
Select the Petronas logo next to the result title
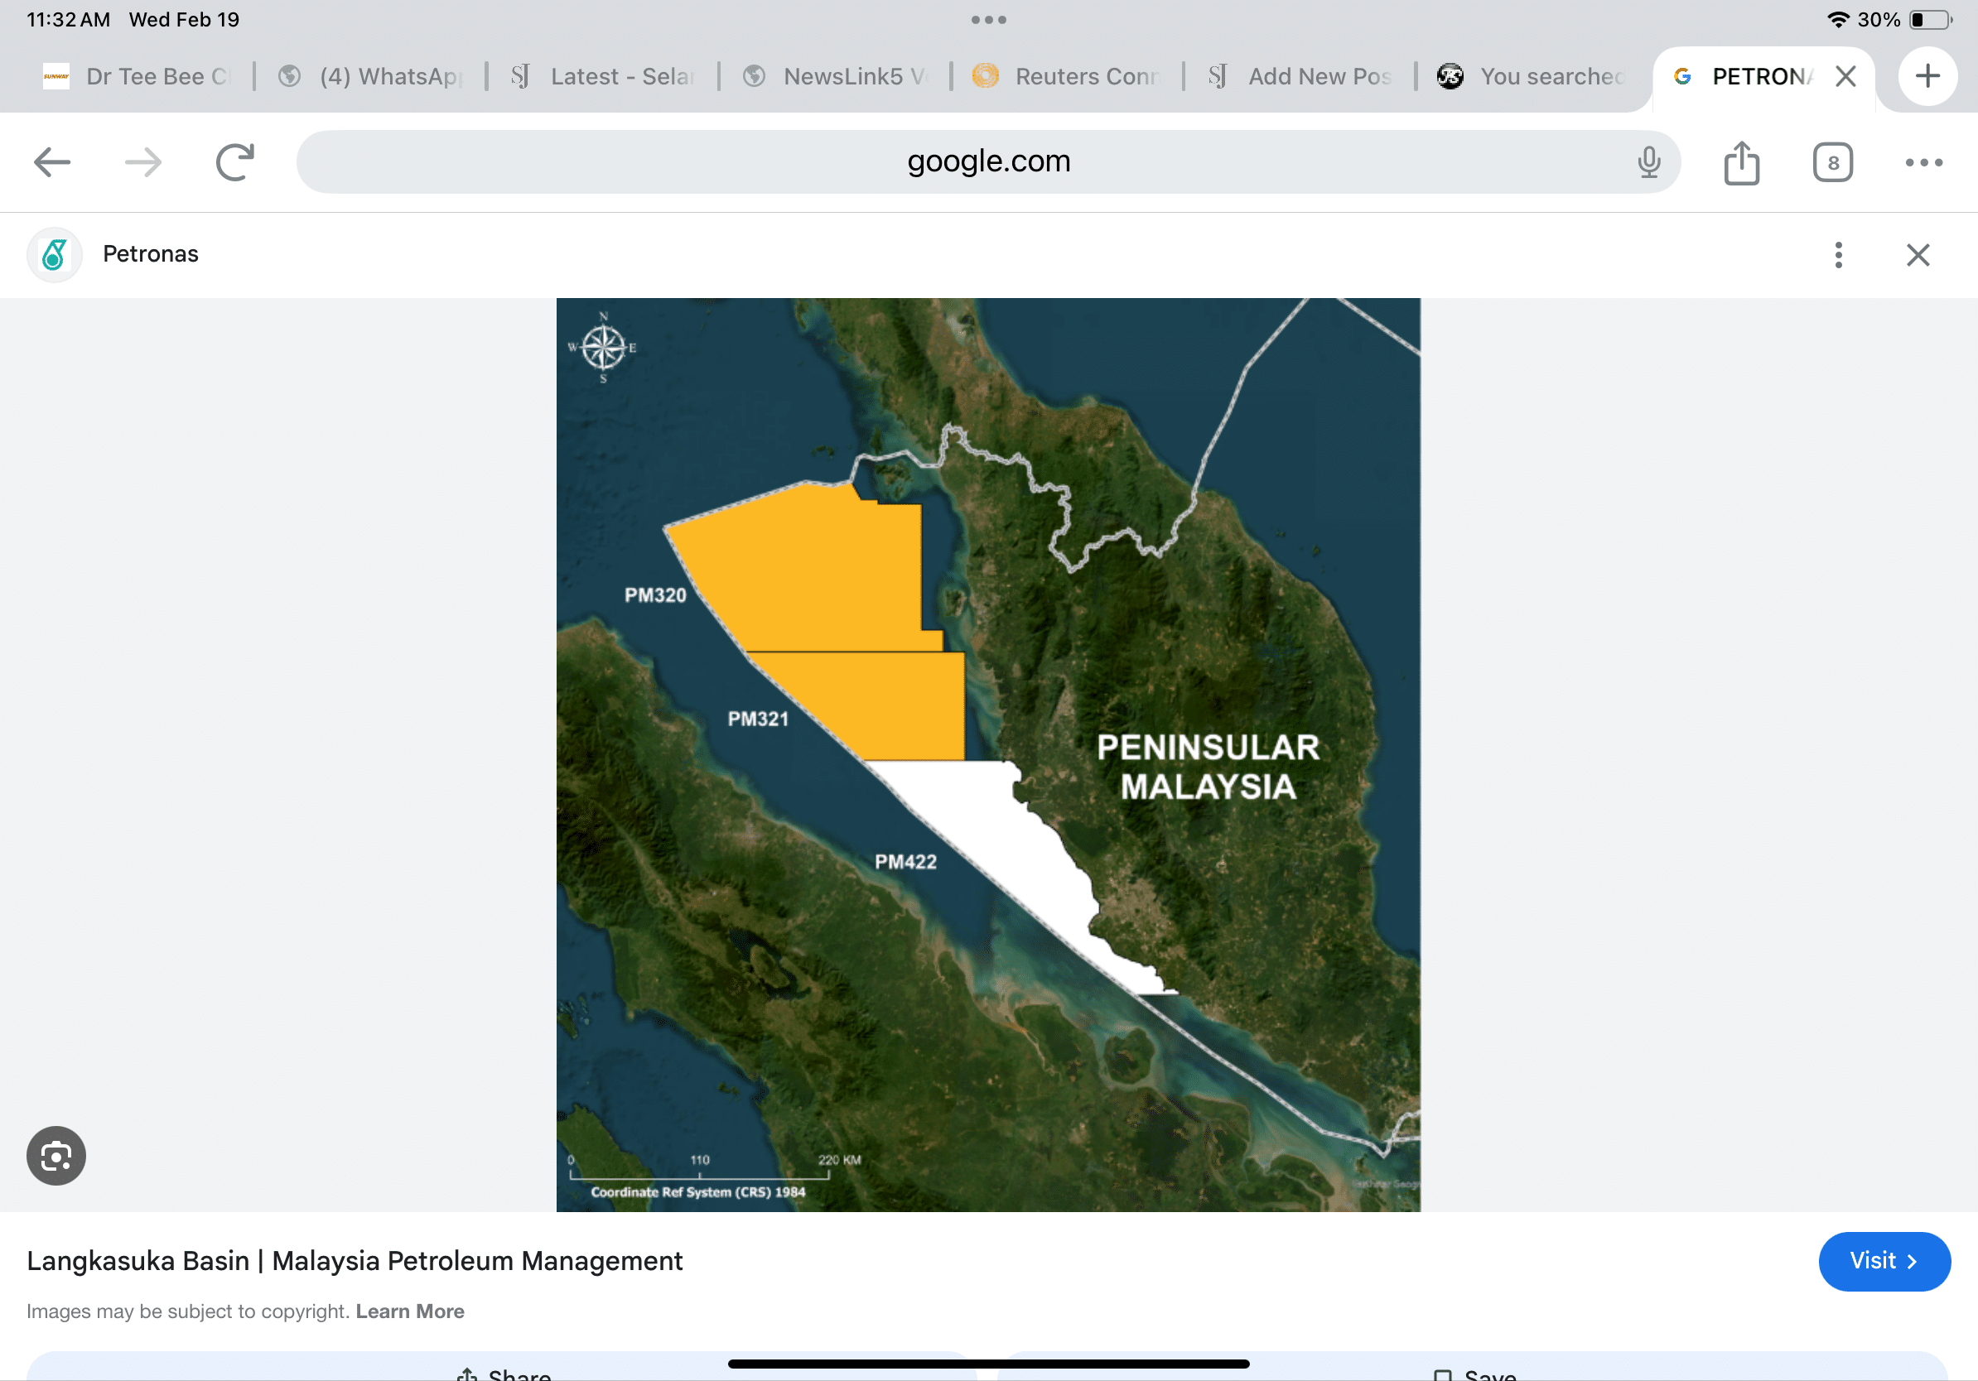point(53,255)
